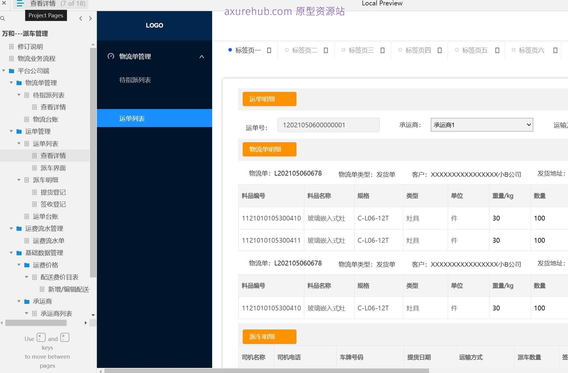The height and width of the screenshot is (373, 568).
Task: Click the page icon beside 修订说明
Action: (11, 46)
